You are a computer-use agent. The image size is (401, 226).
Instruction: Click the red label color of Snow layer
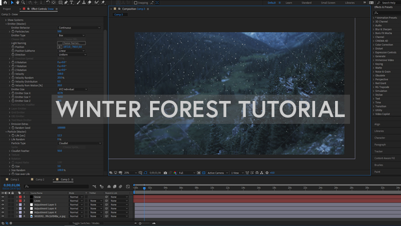pos(20,197)
